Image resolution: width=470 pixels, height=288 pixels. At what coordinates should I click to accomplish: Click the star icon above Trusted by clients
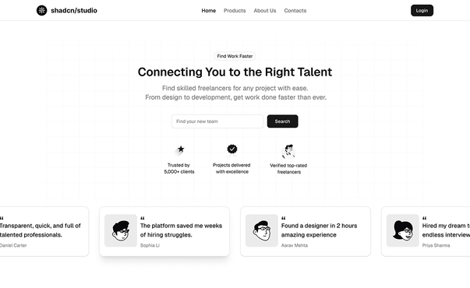(181, 149)
